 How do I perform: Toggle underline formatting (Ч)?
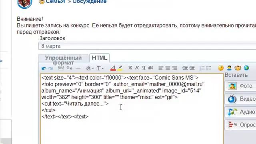click(144, 68)
